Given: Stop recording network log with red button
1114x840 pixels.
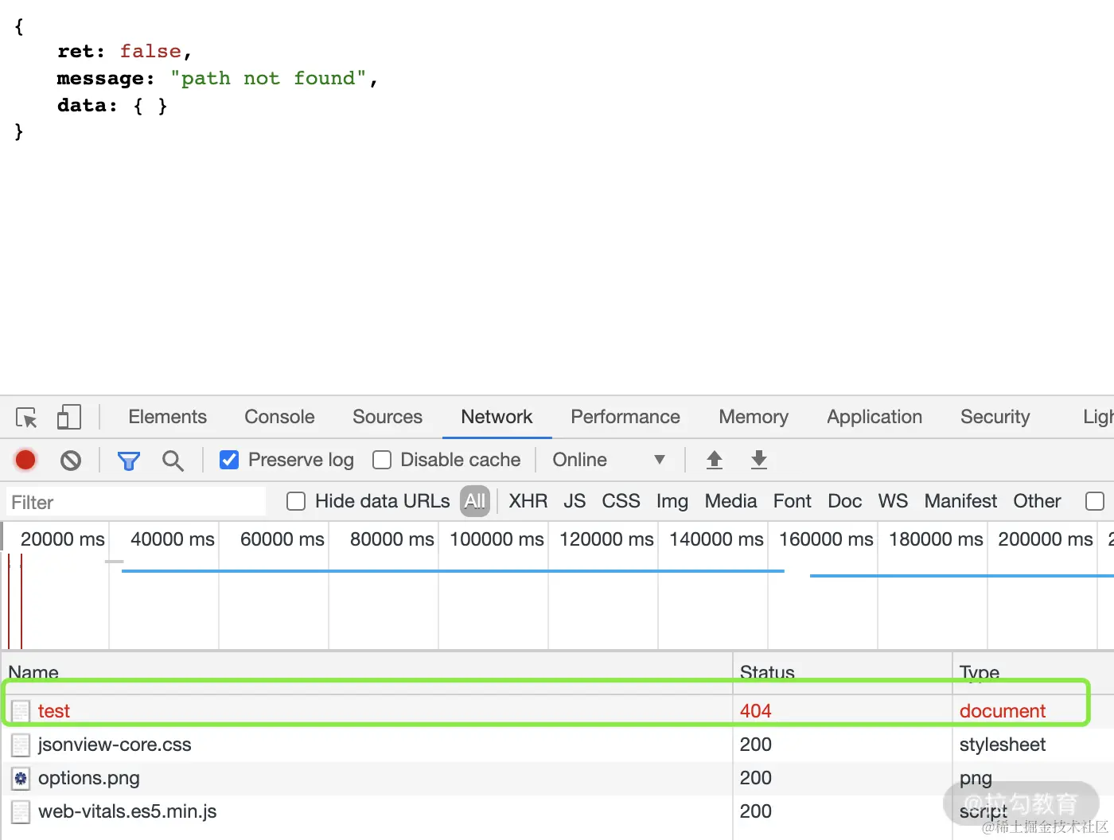Looking at the screenshot, I should pyautogui.click(x=25, y=460).
